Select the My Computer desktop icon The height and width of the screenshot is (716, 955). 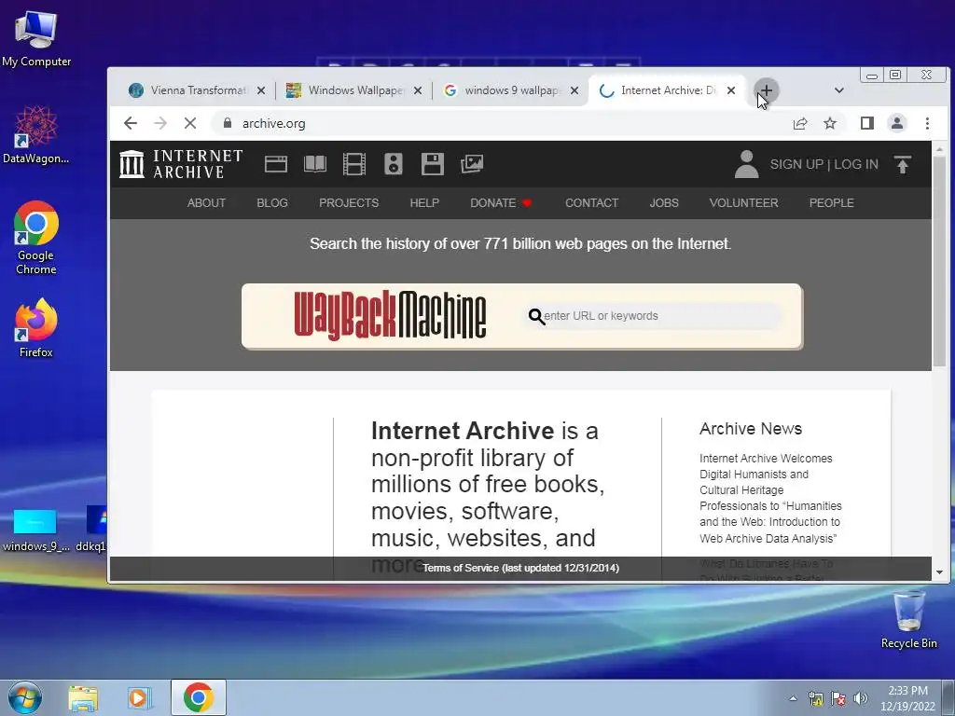point(36,39)
